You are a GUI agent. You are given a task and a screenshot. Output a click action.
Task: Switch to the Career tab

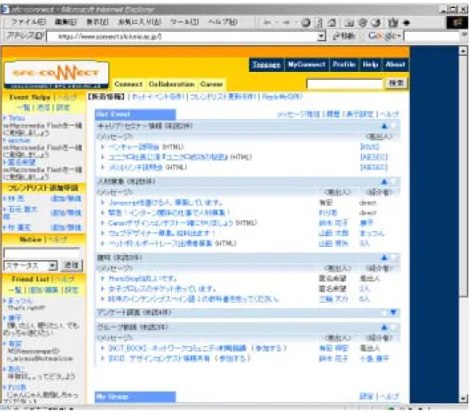pos(212,84)
